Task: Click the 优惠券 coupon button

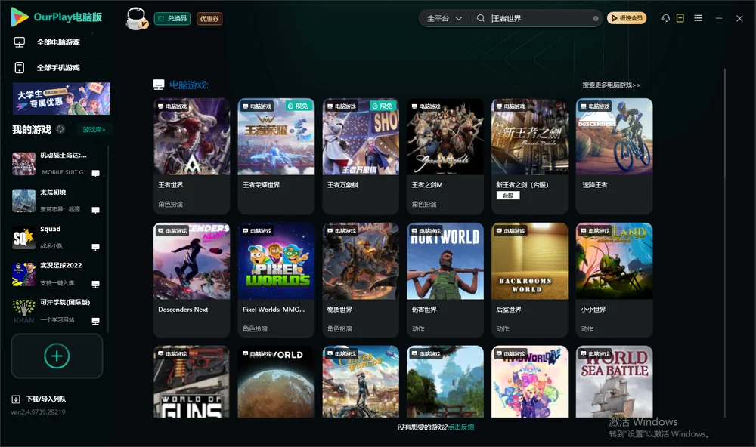Action: (209, 19)
